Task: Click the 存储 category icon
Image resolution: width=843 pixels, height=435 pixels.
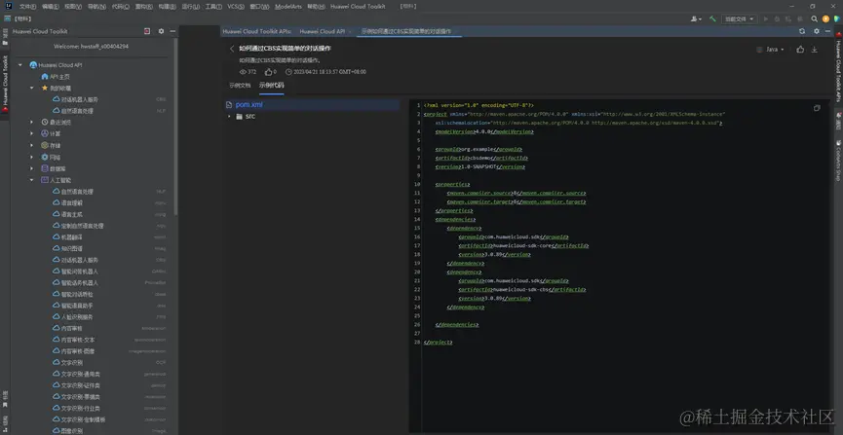Action: pyautogui.click(x=45, y=145)
